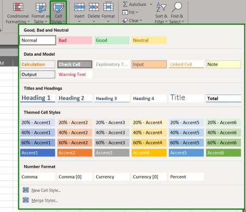The height and width of the screenshot is (212, 246).
Task: Select the 40% - Accent5 style
Action: pos(186,133)
